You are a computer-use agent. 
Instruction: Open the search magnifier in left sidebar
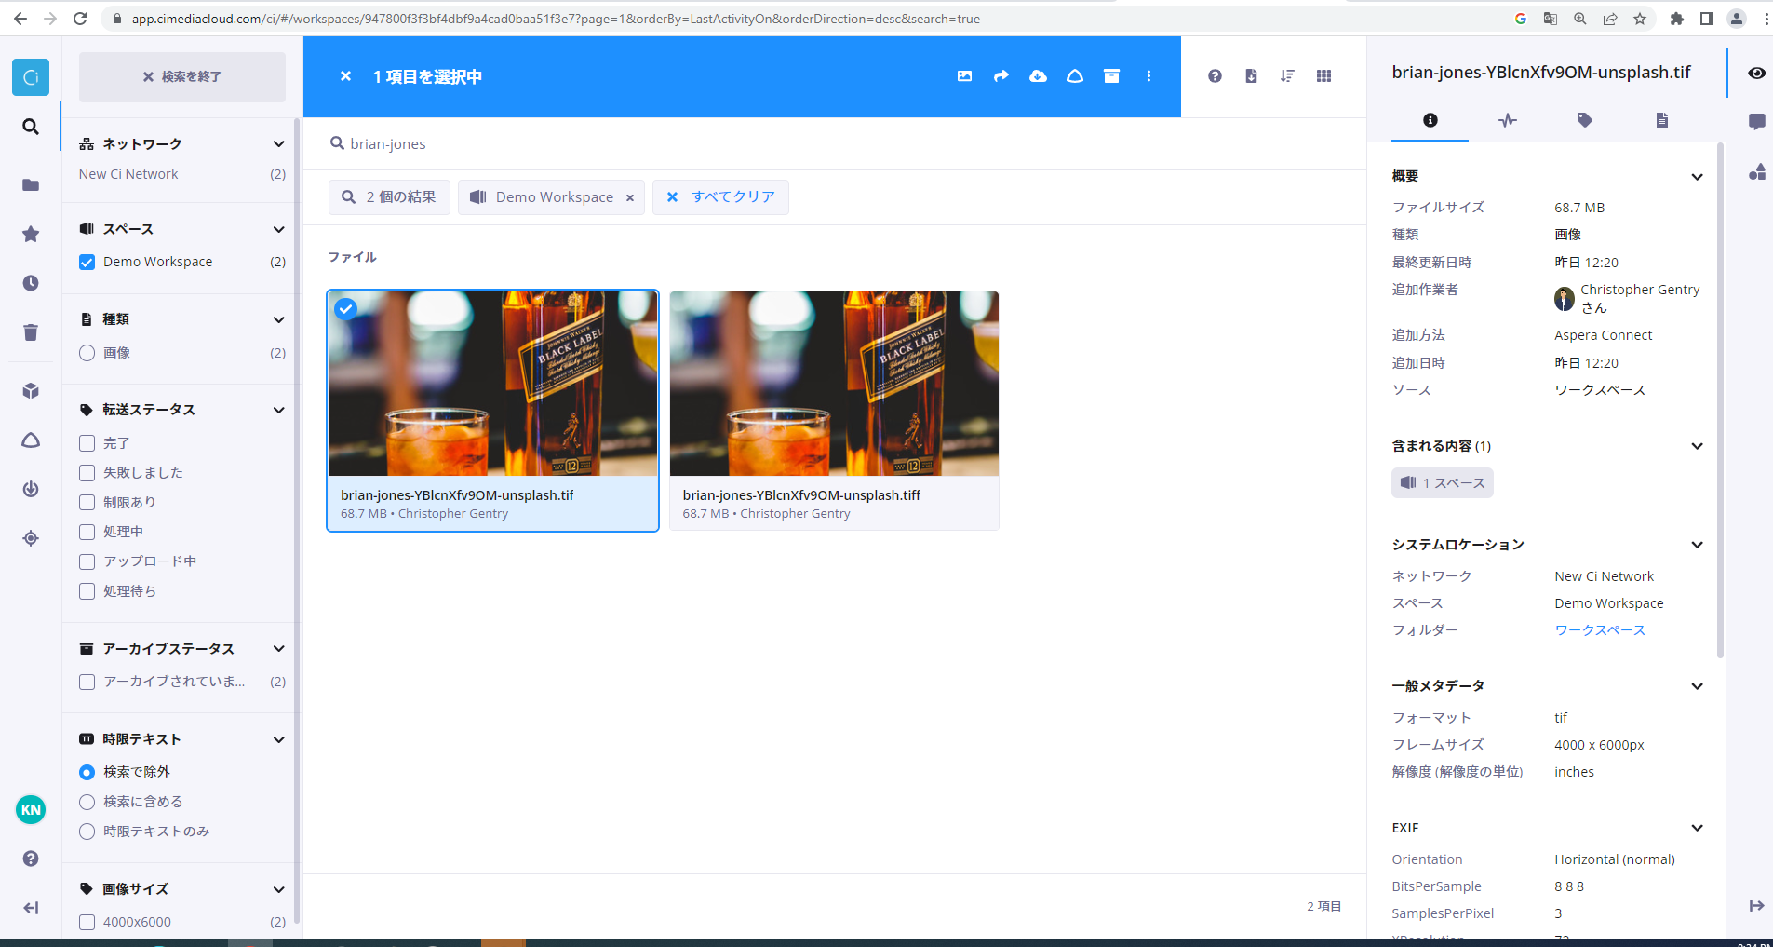pyautogui.click(x=31, y=127)
